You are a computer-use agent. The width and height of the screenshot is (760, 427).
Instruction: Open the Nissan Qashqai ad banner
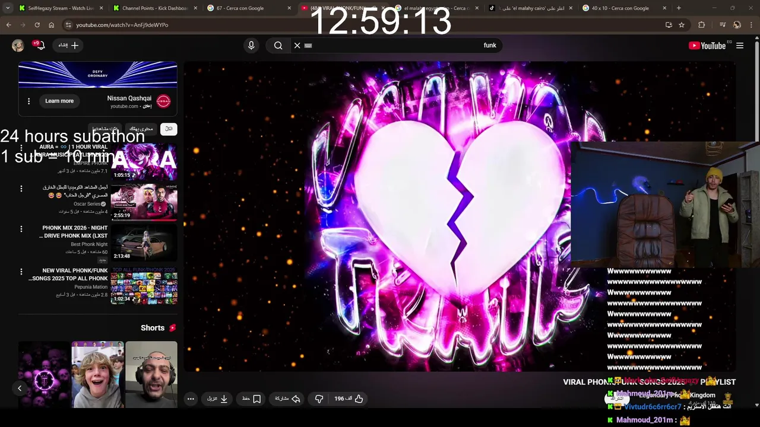point(98,74)
